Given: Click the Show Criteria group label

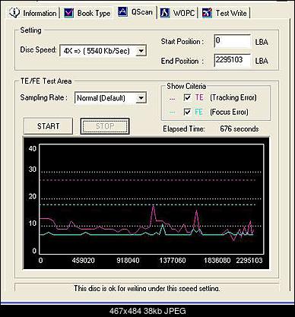Looking at the screenshot, I should tap(186, 86).
